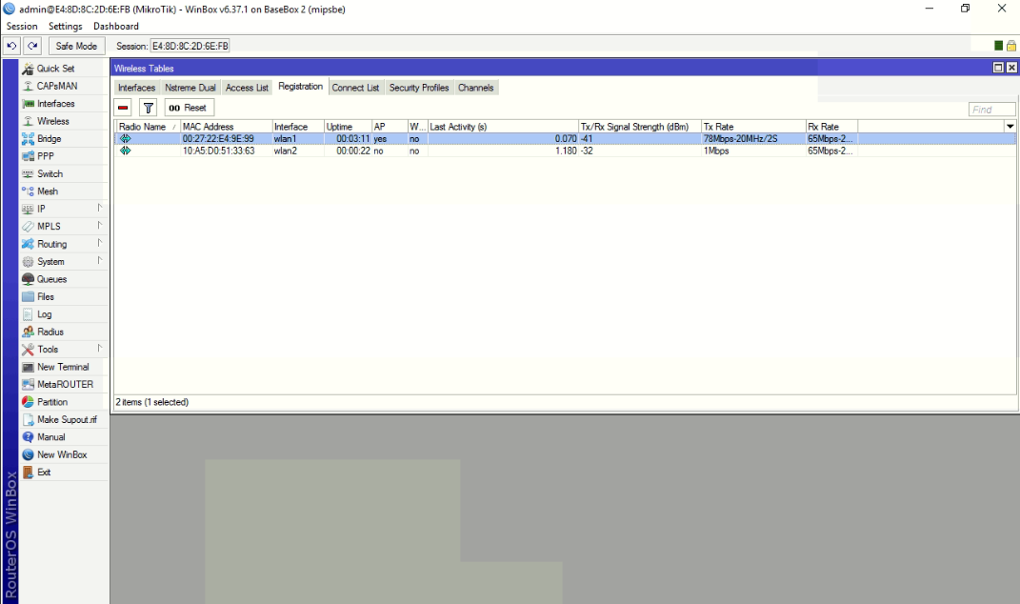Viewport: 1020px width, 604px height.
Task: Click the Reset counters button
Action: point(190,108)
